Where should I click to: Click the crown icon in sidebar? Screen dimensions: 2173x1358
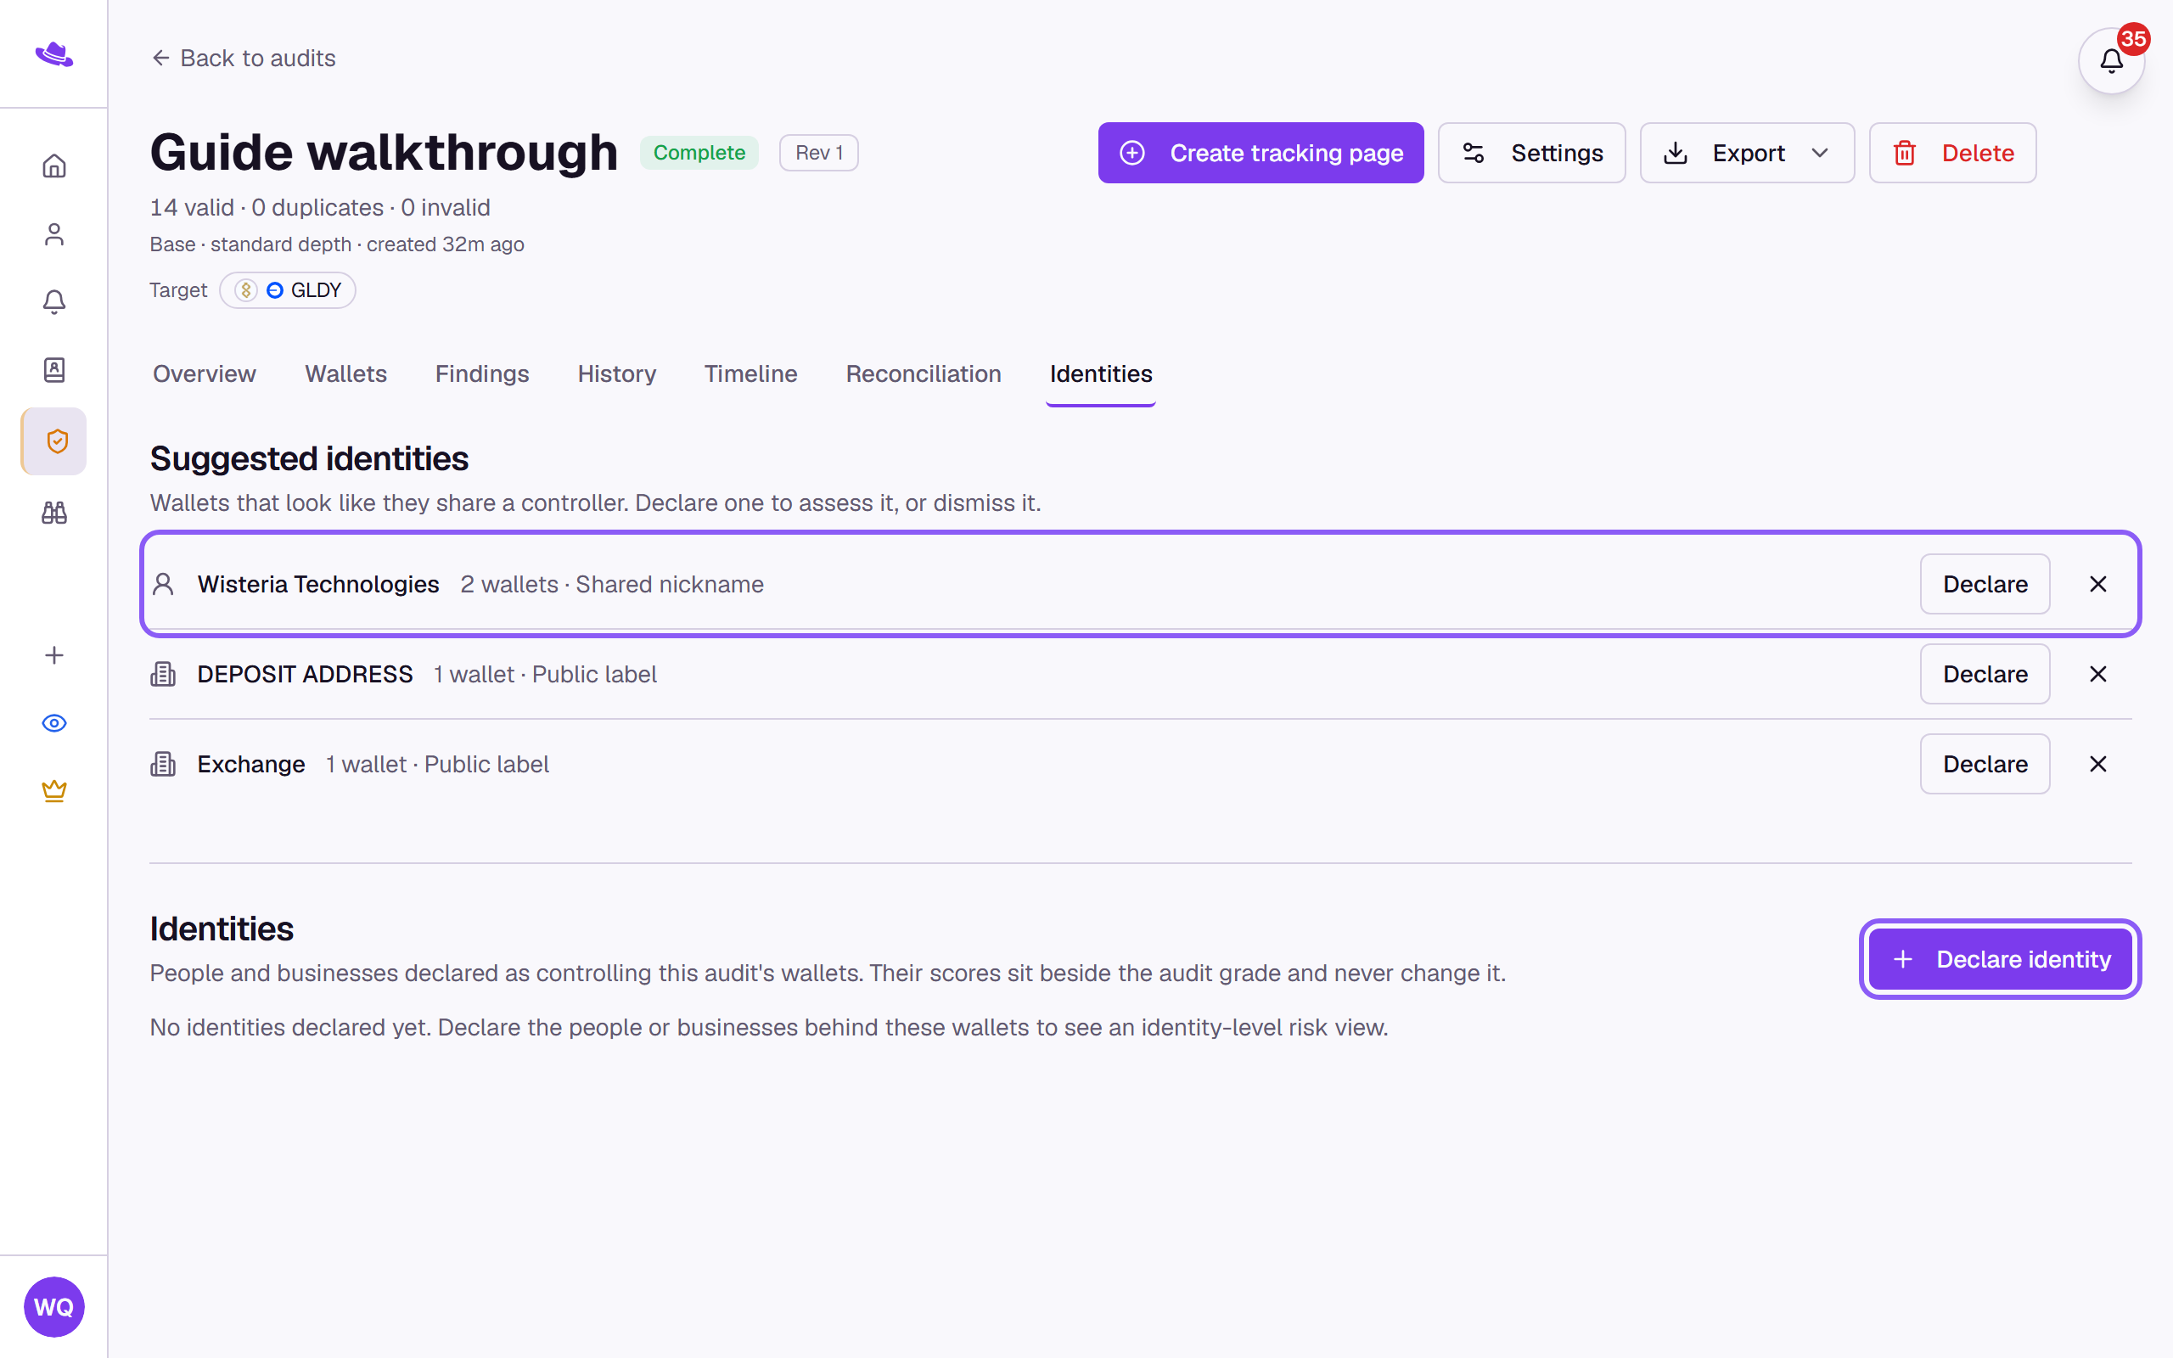tap(53, 791)
